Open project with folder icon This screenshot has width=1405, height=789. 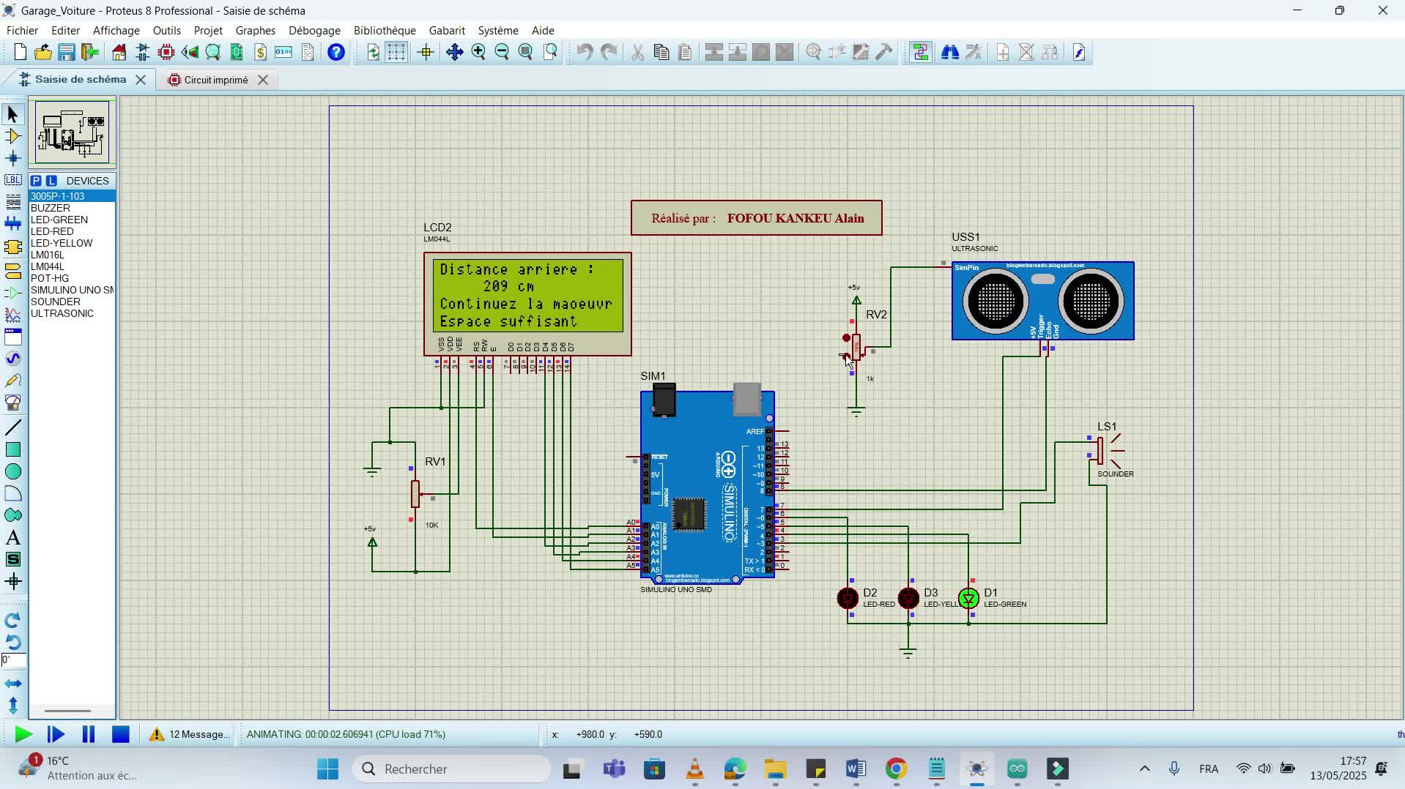pyautogui.click(x=43, y=52)
